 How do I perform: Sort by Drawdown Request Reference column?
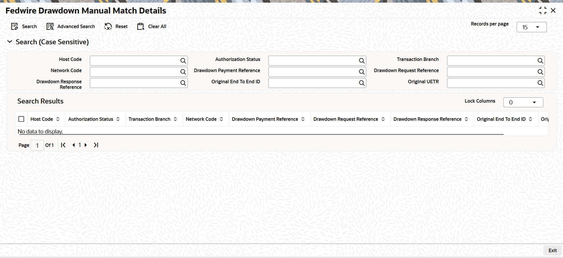(383, 119)
